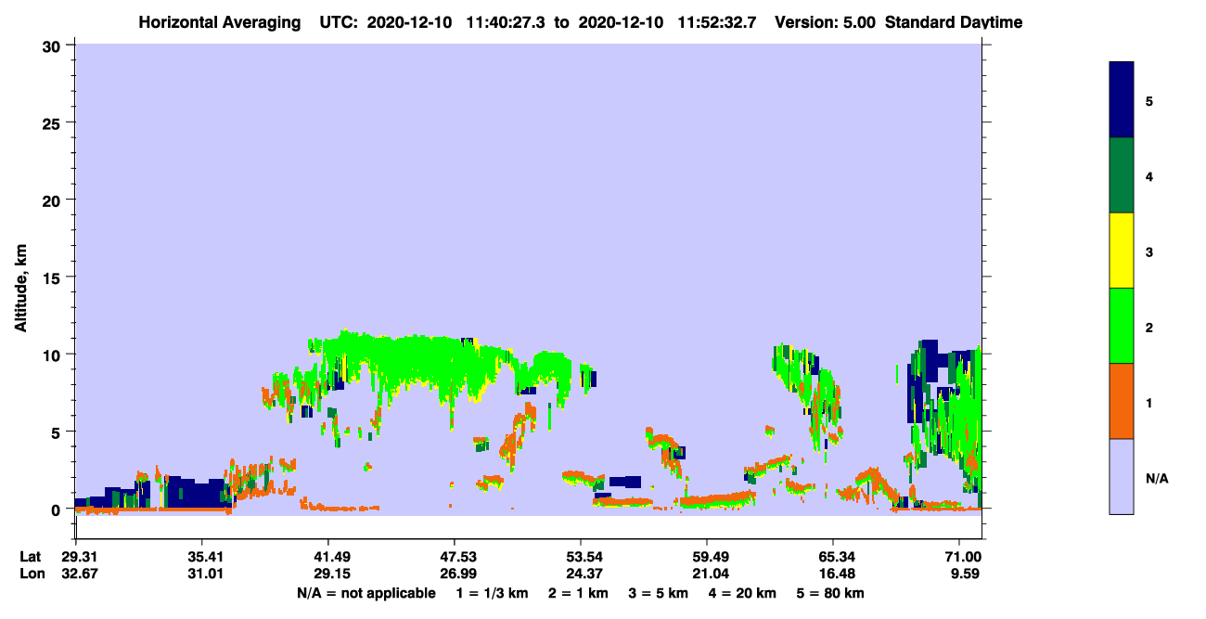Viewport: 1206px width, 619px height.
Task: Click the lavender N/A color swatch
Action: (1122, 476)
